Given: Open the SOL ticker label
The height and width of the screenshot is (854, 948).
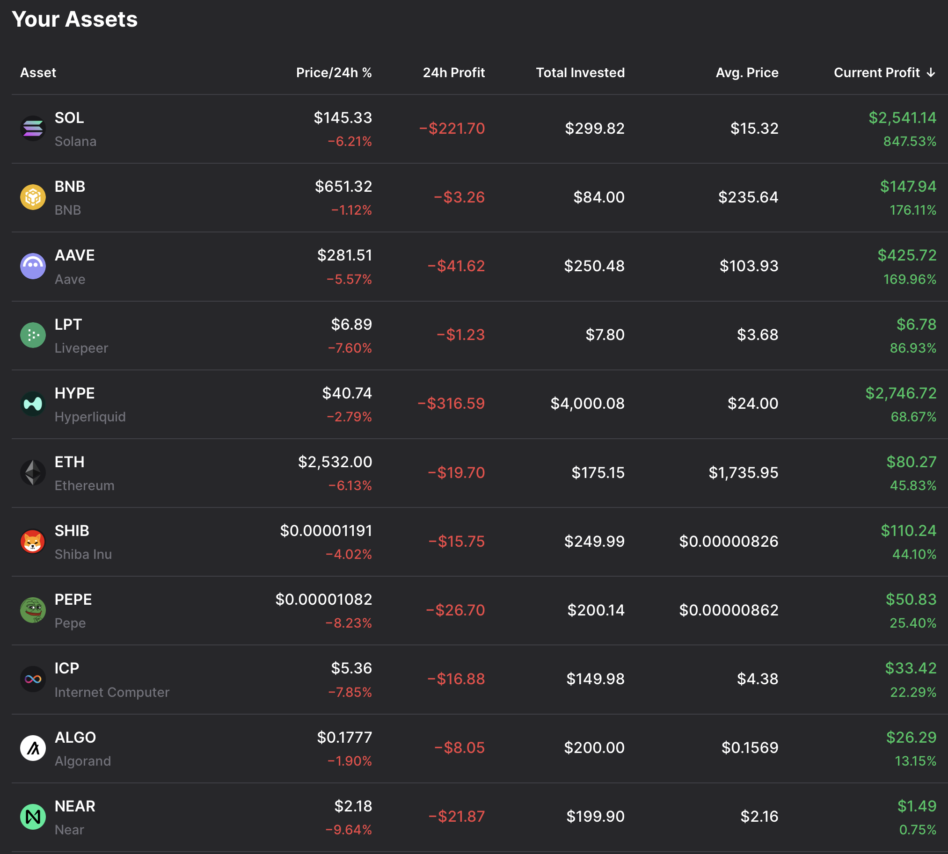Looking at the screenshot, I should click(x=69, y=118).
